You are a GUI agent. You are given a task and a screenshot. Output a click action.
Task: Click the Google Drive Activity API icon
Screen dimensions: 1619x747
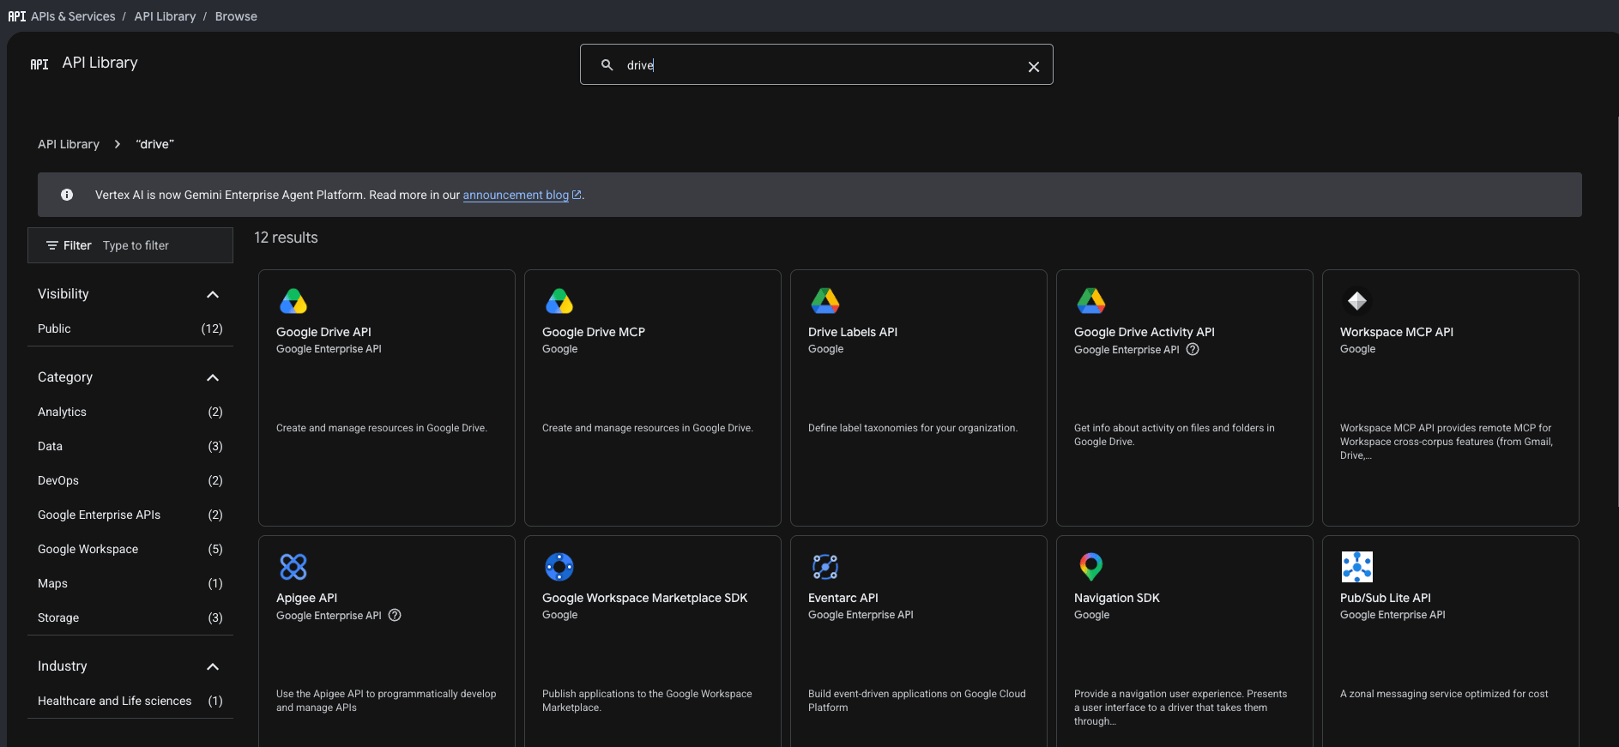(1091, 301)
